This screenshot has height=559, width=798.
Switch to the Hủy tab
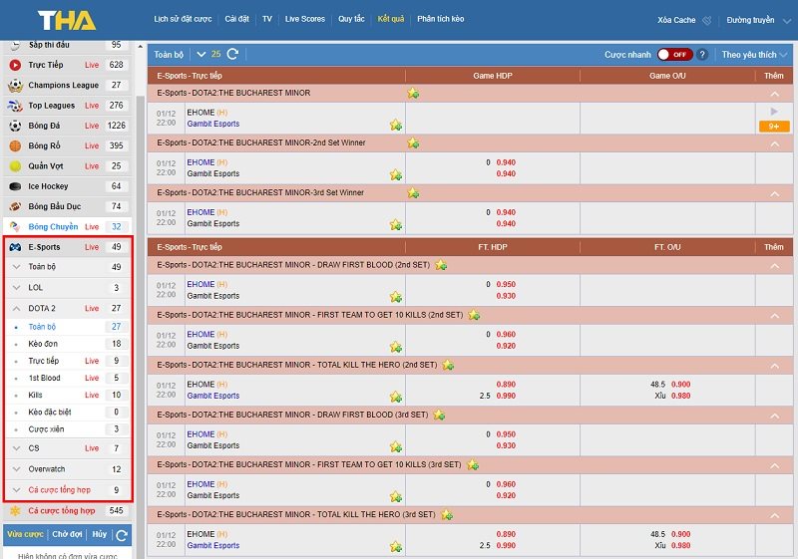pos(99,534)
